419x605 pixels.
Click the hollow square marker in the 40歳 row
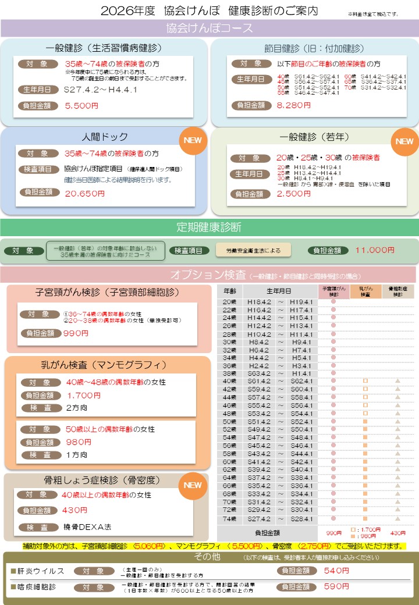coord(365,380)
